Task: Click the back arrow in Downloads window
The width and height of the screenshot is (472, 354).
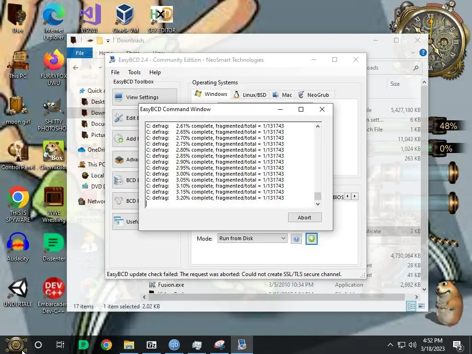Action: [76, 68]
